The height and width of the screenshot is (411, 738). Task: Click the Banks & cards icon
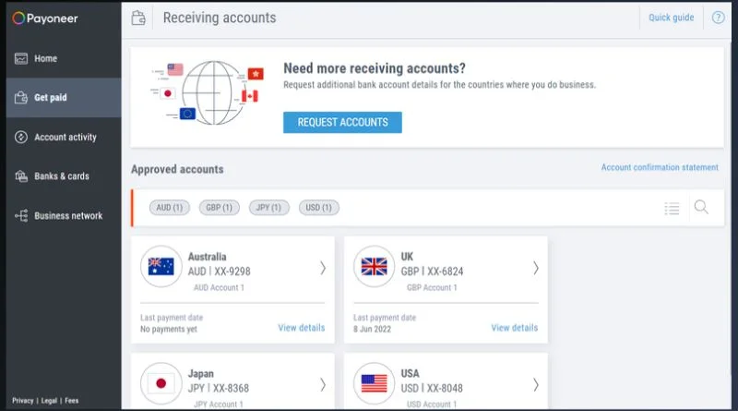click(x=20, y=176)
